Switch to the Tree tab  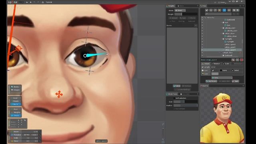203,6
